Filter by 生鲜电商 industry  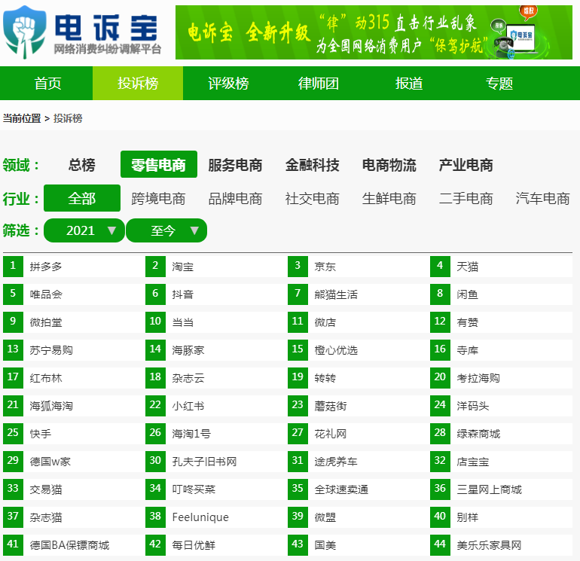point(389,198)
